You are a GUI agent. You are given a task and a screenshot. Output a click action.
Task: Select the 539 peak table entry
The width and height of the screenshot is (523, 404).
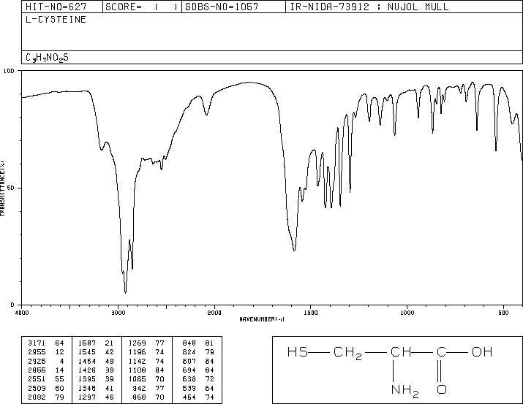(198, 389)
